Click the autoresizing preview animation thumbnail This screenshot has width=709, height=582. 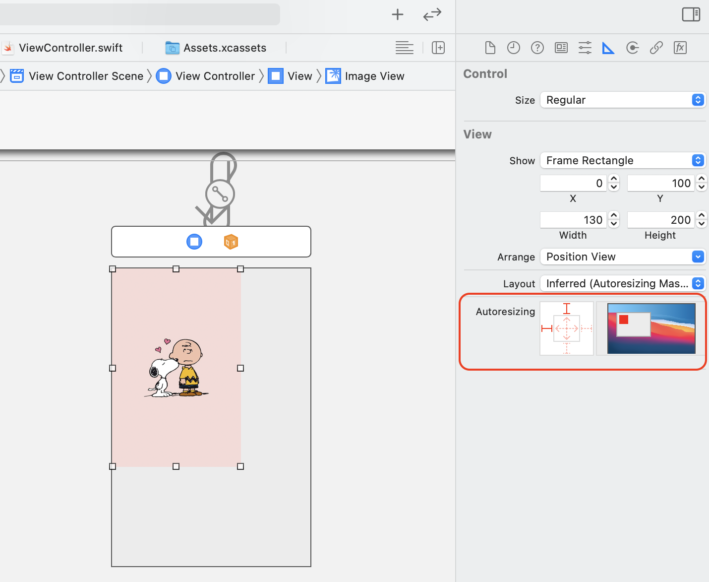[x=651, y=328]
